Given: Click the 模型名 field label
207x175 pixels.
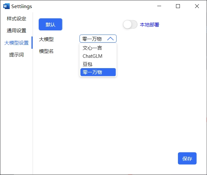Looking at the screenshot, I should pyautogui.click(x=46, y=51).
